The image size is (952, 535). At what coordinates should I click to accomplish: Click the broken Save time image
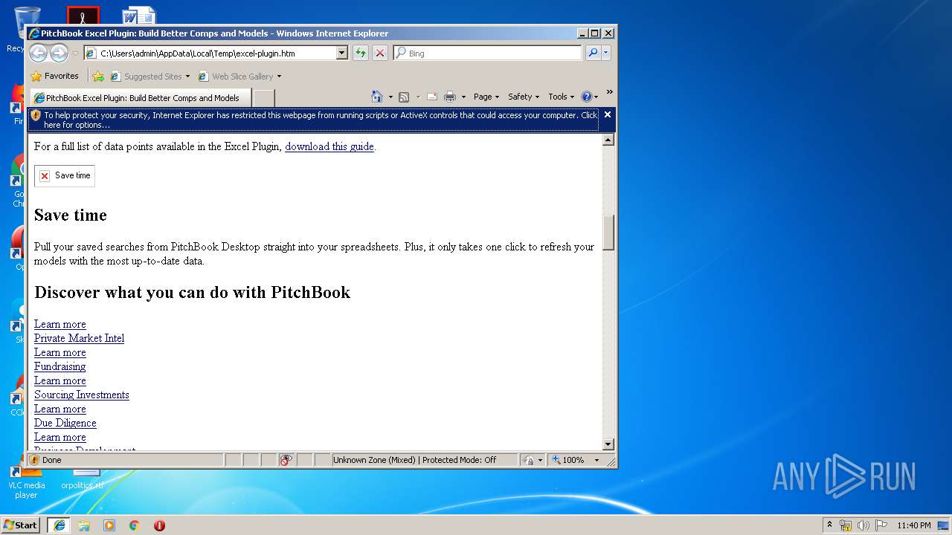[65, 175]
